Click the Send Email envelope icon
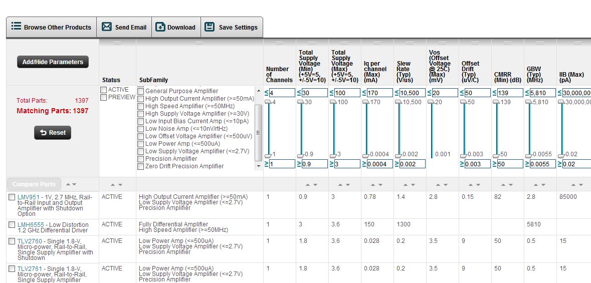 click(107, 27)
